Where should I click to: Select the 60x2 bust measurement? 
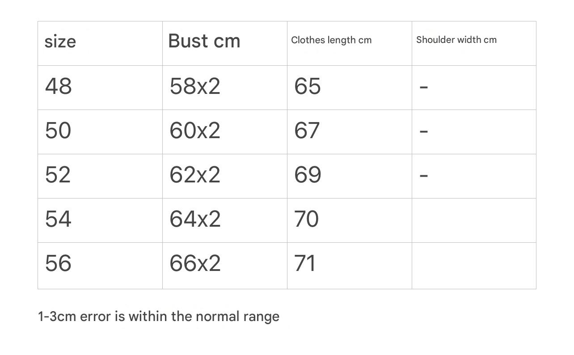pyautogui.click(x=195, y=130)
